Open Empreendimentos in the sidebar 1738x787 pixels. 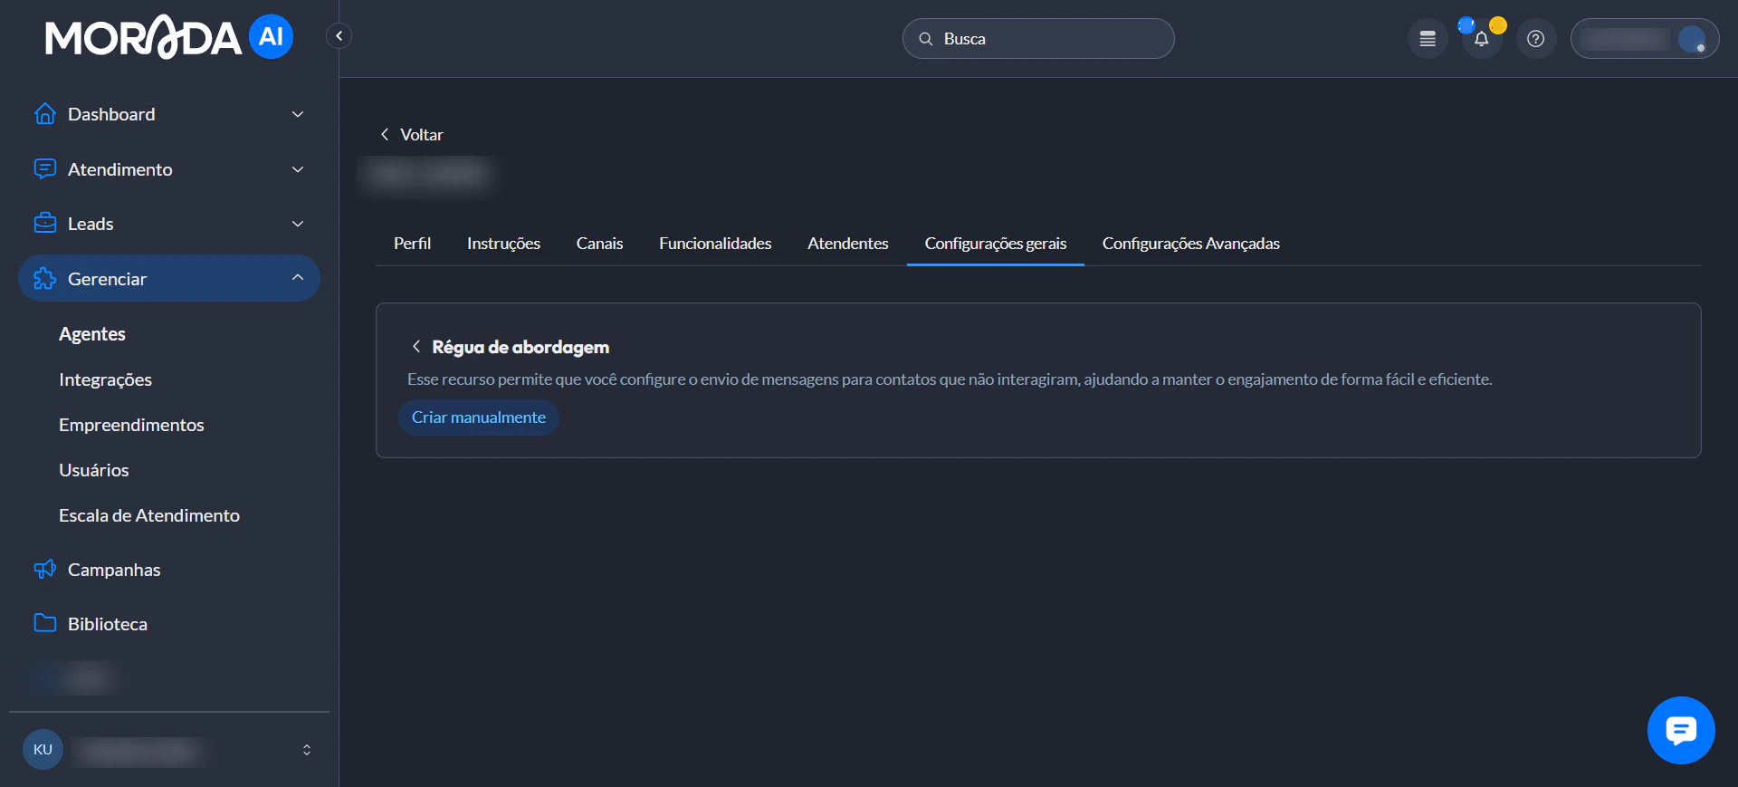[x=131, y=425]
